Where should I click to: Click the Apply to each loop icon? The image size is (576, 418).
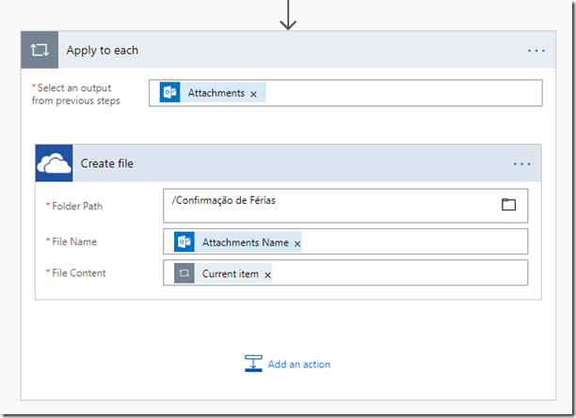coord(40,50)
